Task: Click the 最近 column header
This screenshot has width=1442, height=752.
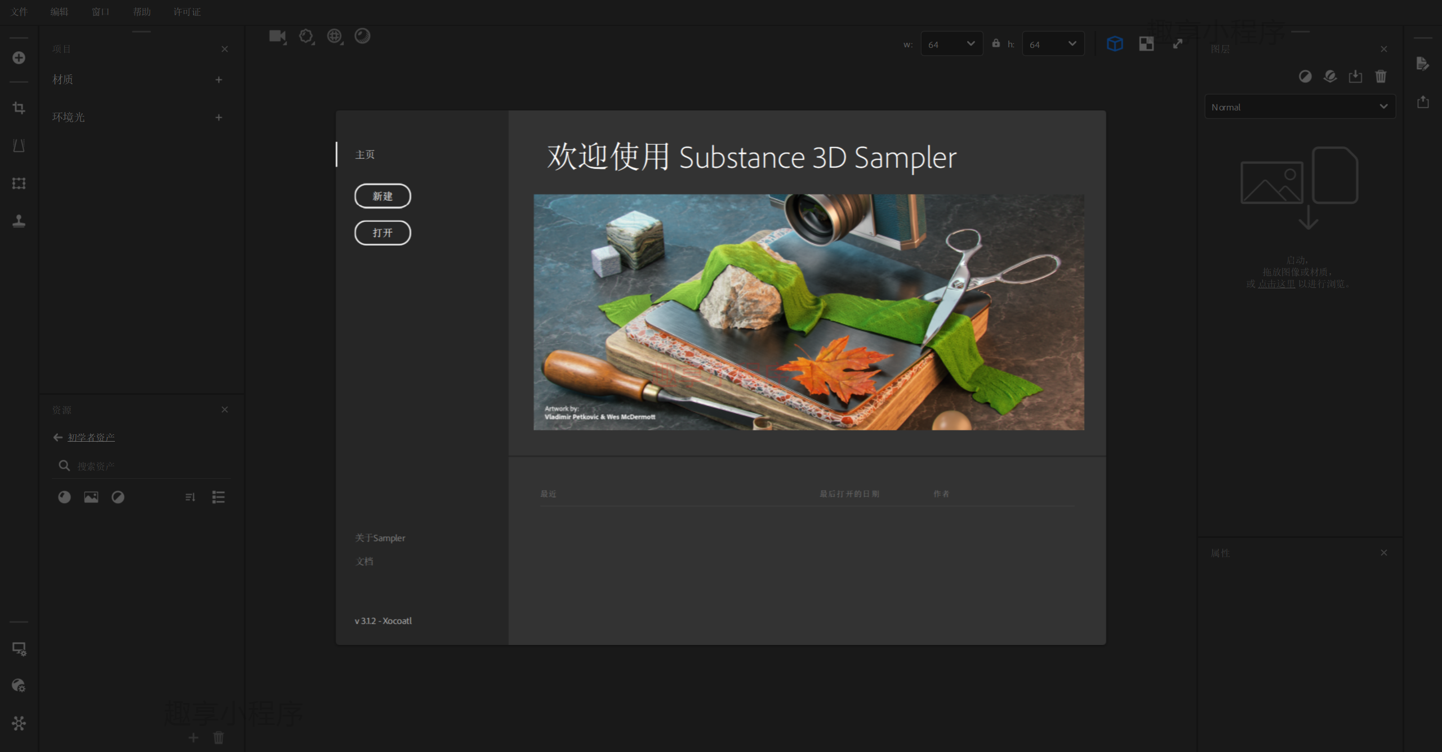Action: [548, 493]
